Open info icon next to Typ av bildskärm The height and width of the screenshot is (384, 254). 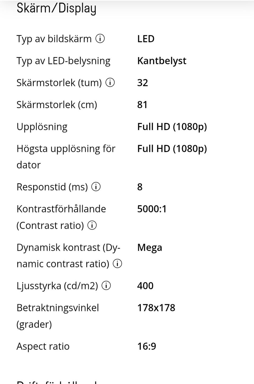(x=100, y=39)
